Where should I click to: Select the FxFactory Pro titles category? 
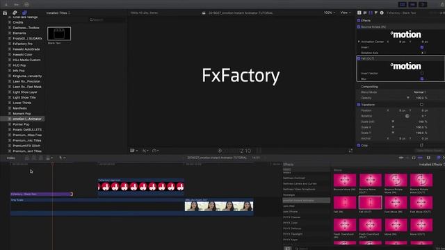point(22,44)
